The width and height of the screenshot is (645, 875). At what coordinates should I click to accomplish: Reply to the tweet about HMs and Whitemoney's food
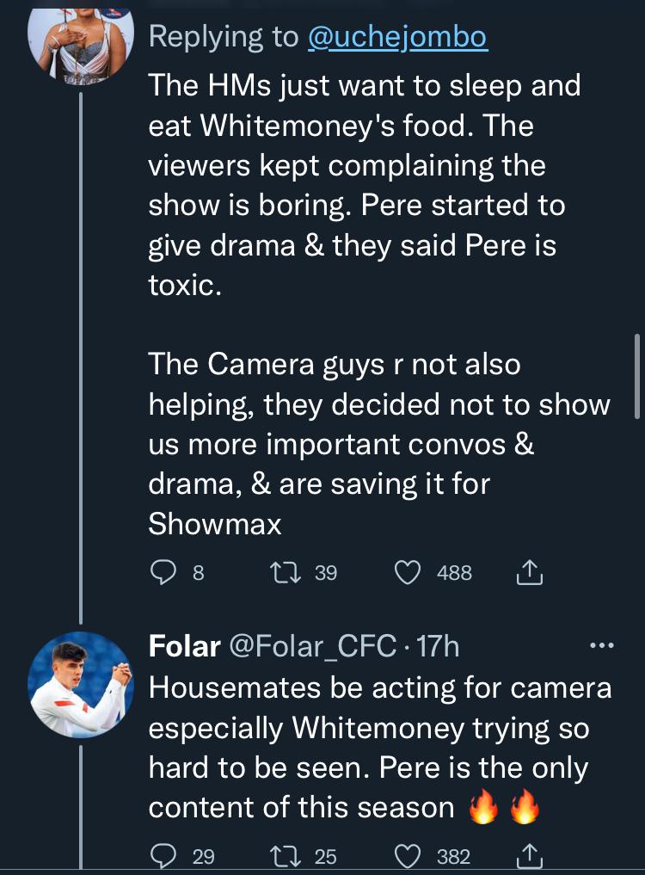click(162, 572)
